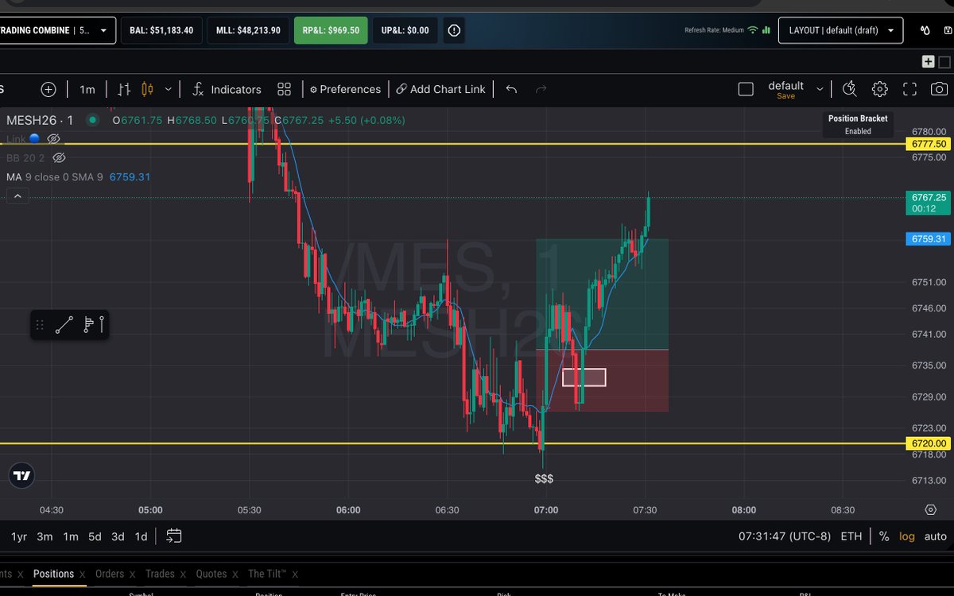Toggle auto scale mode
Viewport: 954px width, 596px height.
coord(936,536)
